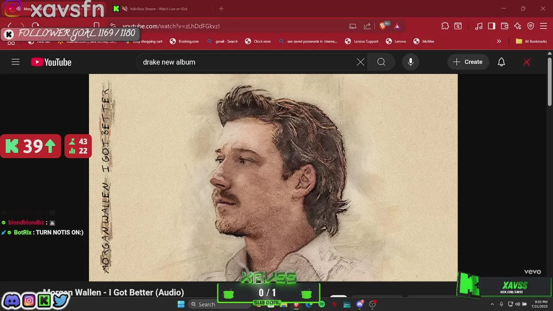Screen dimensions: 553x311
Task: Submit search with the magnifier button
Action: [381, 62]
